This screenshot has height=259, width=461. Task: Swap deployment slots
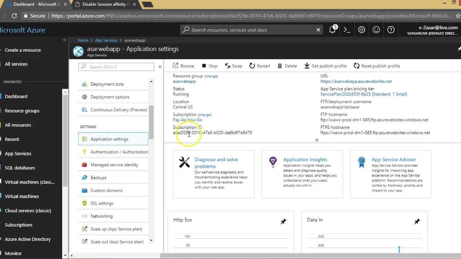233,66
